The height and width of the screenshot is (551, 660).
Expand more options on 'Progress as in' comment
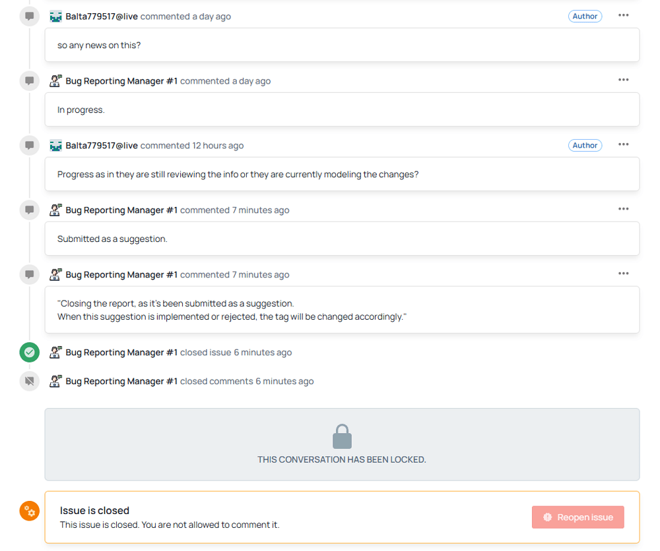(623, 144)
